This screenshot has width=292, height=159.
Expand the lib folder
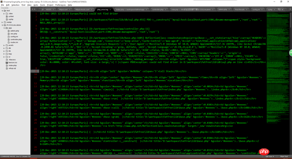[x=4, y=51]
